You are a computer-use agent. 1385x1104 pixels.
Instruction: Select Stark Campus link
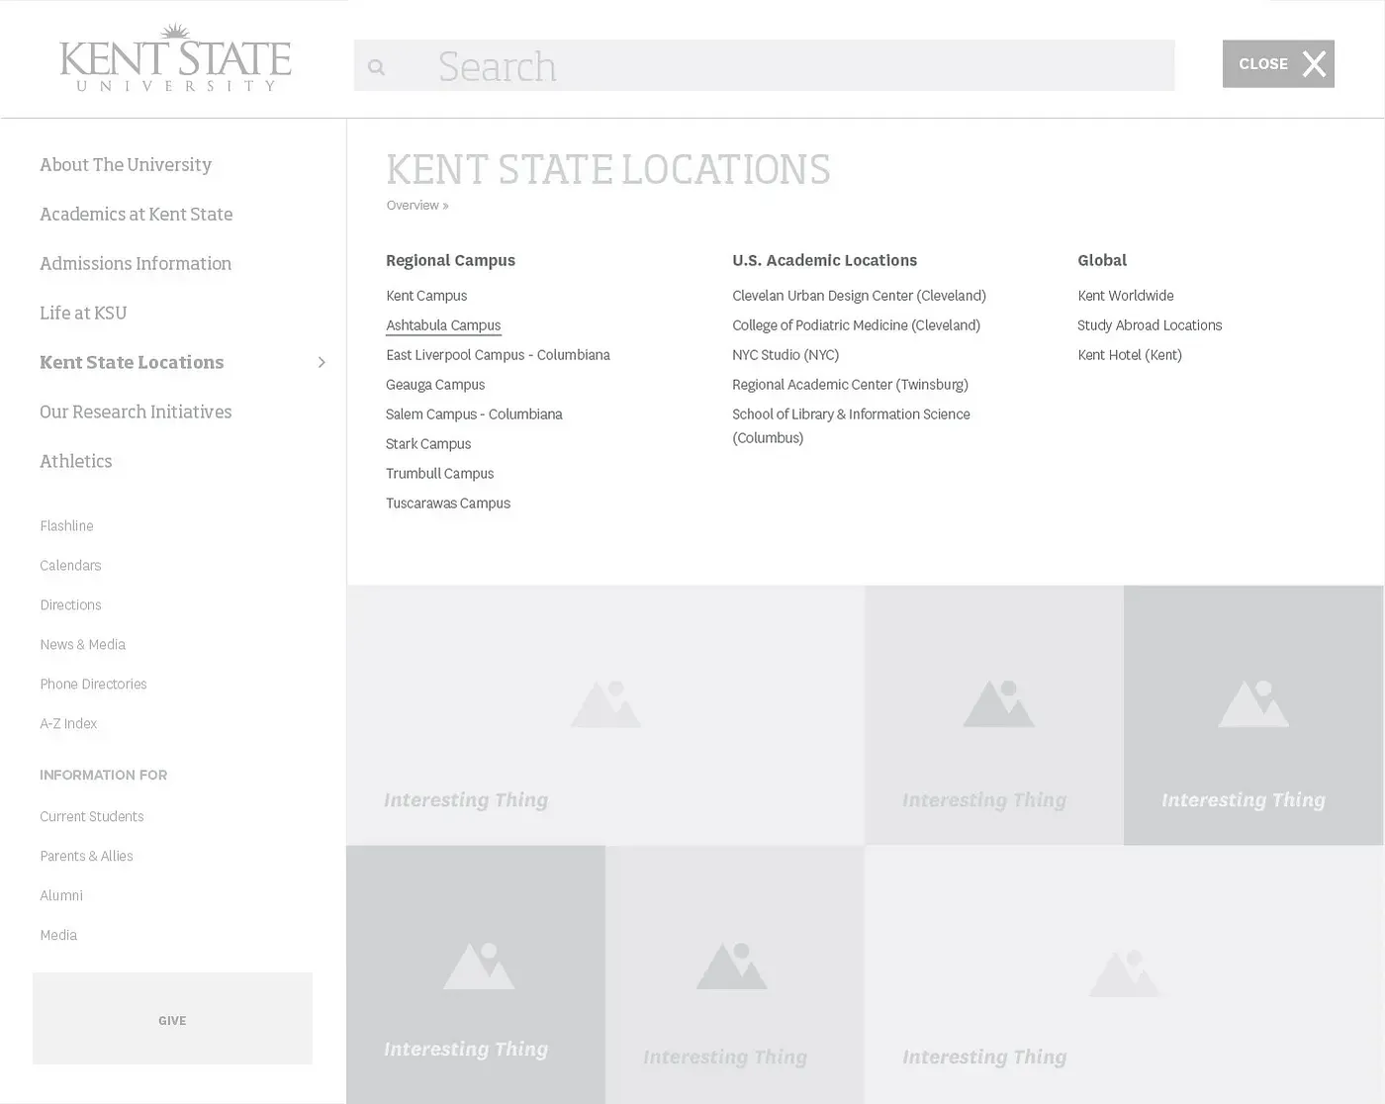(428, 443)
